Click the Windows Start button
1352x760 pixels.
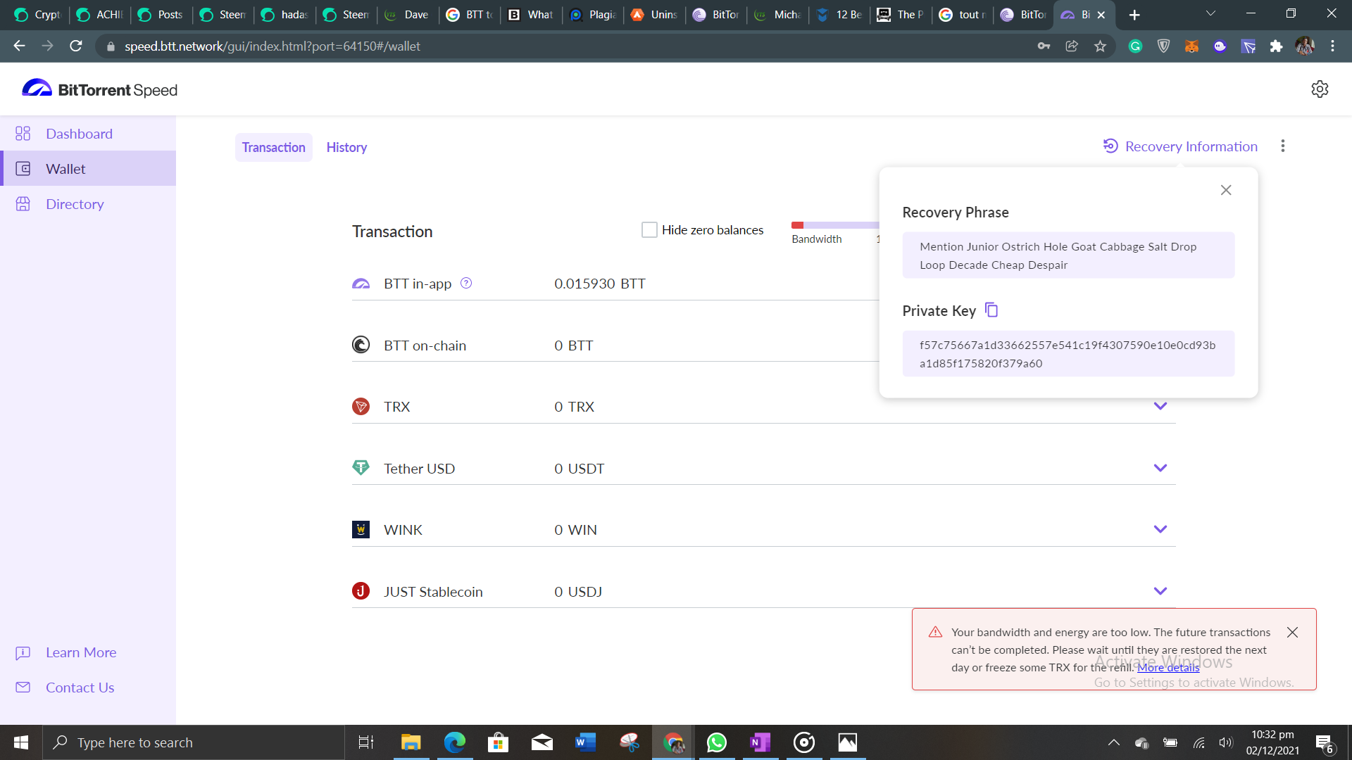(21, 742)
